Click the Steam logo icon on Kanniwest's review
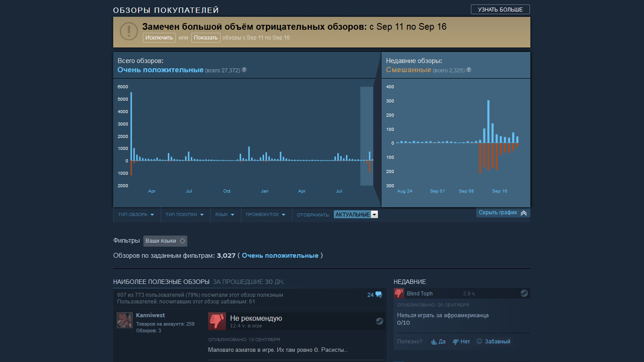 tap(379, 321)
